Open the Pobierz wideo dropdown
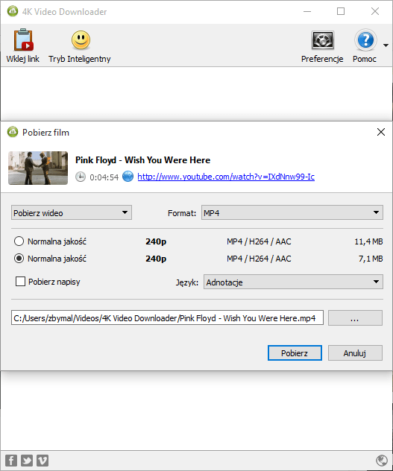This screenshot has height=471, width=393. coord(72,212)
